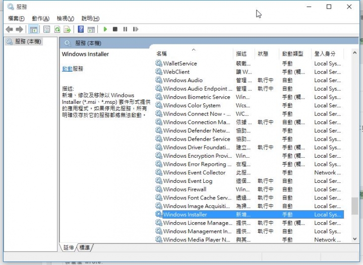Click the 啟動 link to start service
The height and width of the screenshot is (265, 363).
tap(67, 69)
